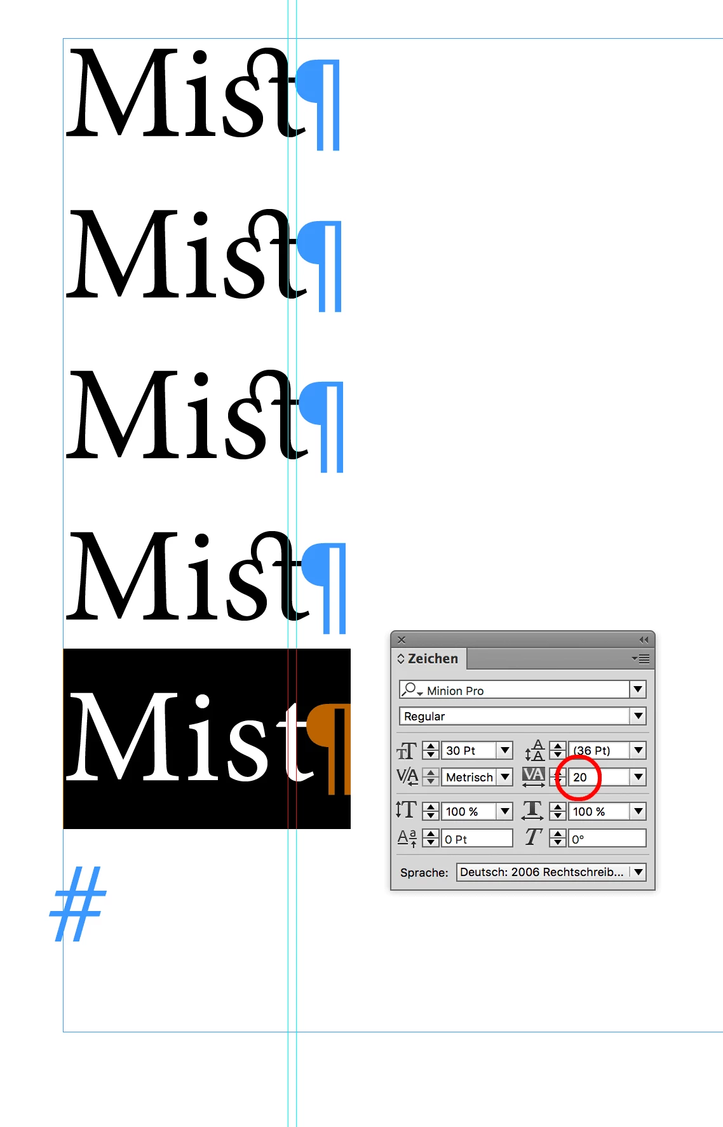Close the Zeichen panel with the X
723x1127 pixels.
click(x=402, y=640)
